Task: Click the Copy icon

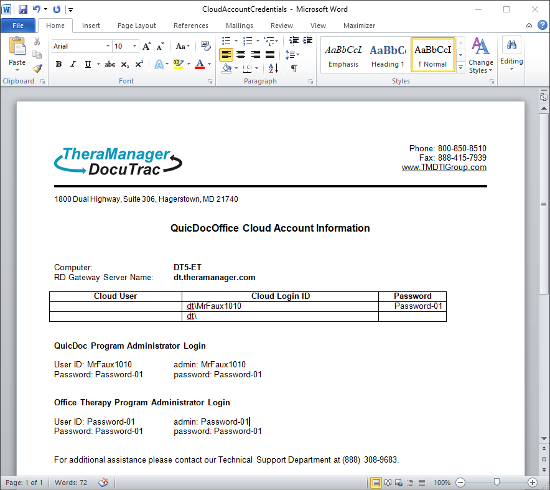Action: coord(37,54)
